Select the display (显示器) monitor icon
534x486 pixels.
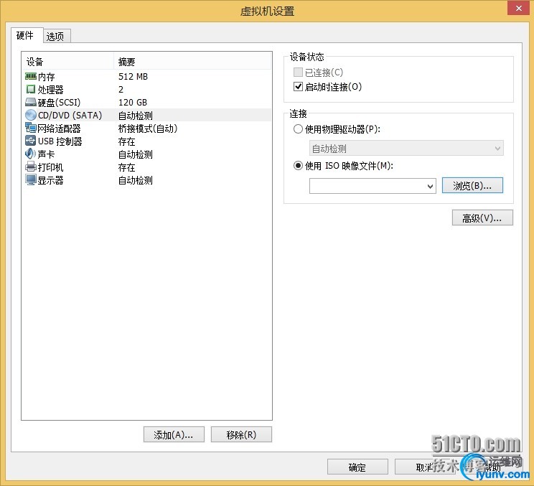coord(31,179)
